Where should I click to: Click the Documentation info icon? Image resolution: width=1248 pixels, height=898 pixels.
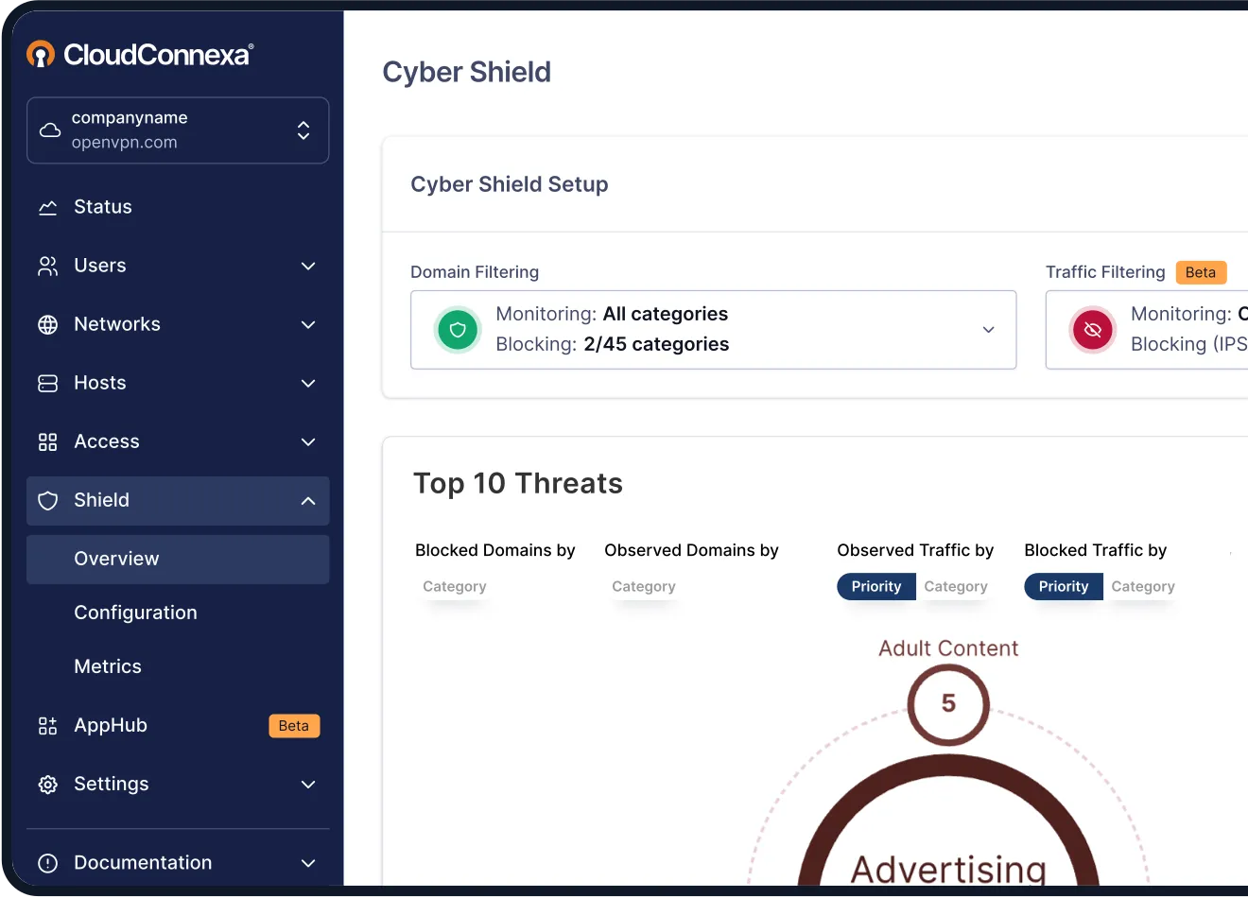(x=48, y=863)
